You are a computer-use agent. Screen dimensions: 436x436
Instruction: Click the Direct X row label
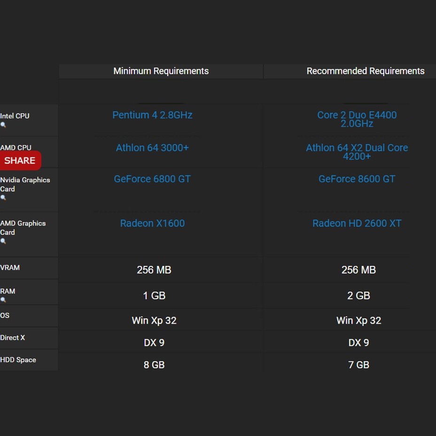[x=13, y=337]
